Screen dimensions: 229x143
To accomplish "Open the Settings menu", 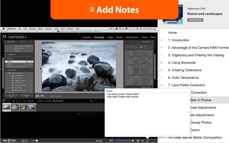I will point(48,28).
